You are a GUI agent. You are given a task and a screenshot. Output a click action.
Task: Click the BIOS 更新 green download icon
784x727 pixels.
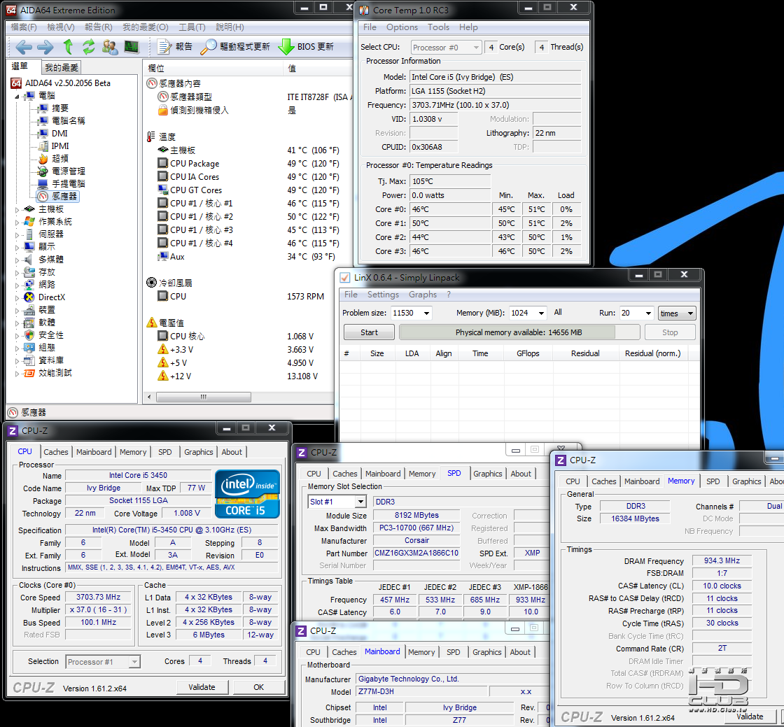point(286,47)
